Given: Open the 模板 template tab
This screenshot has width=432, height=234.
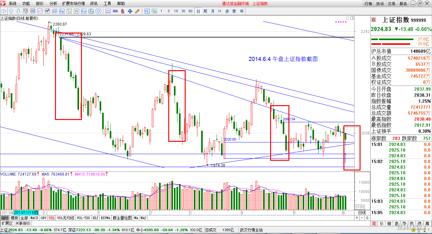Looking at the screenshot, I should click(x=15, y=218).
